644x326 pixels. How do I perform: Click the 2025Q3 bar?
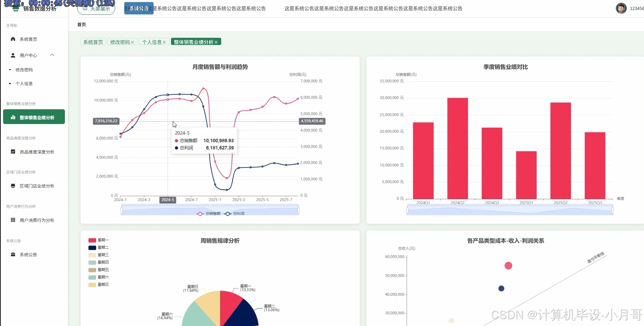click(595, 166)
